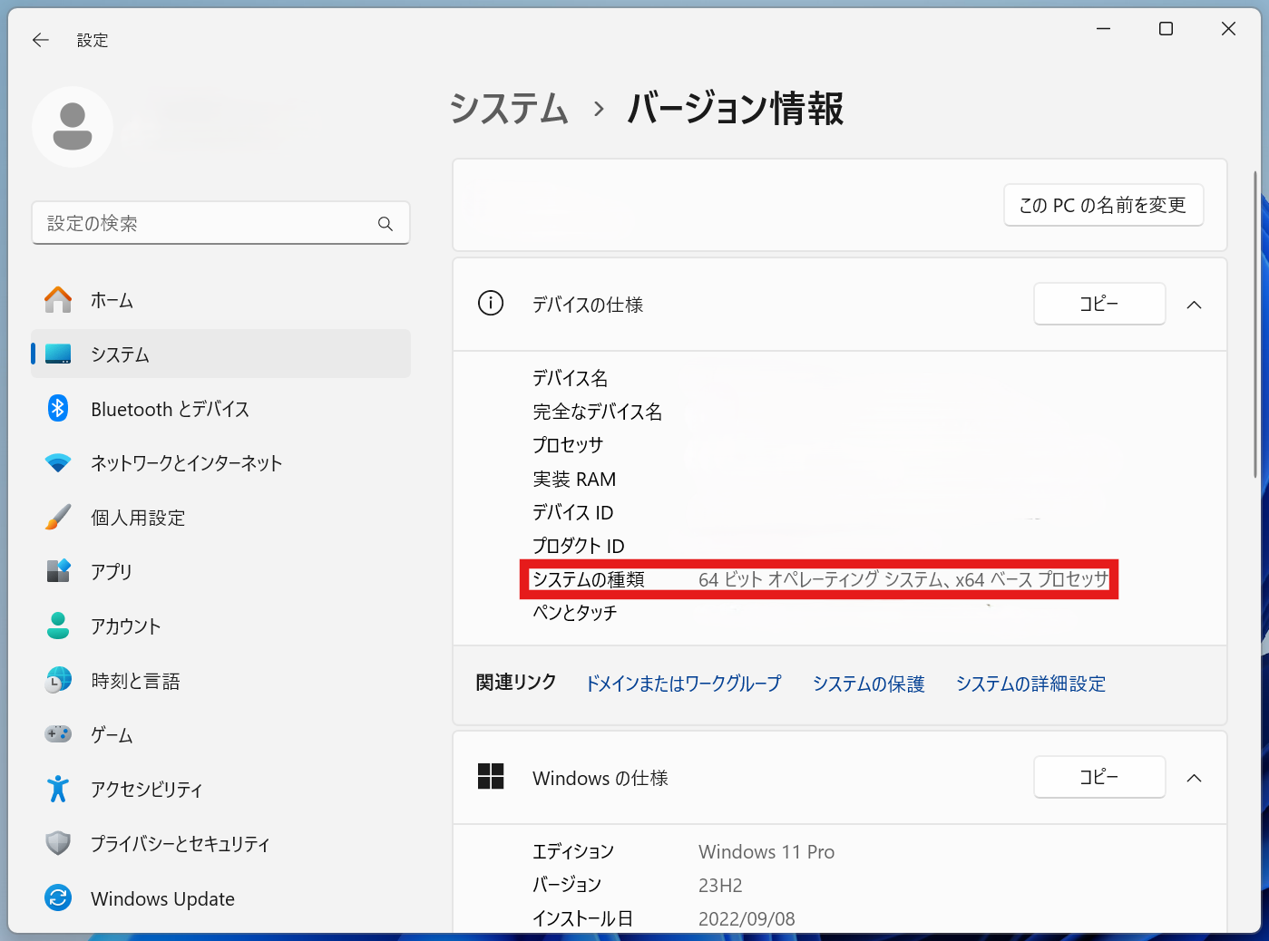The height and width of the screenshot is (941, 1269).
Task: Click the デバイス ID label
Action: coord(572,512)
